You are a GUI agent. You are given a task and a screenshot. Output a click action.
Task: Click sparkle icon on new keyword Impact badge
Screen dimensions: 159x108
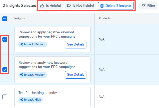pos(22,75)
